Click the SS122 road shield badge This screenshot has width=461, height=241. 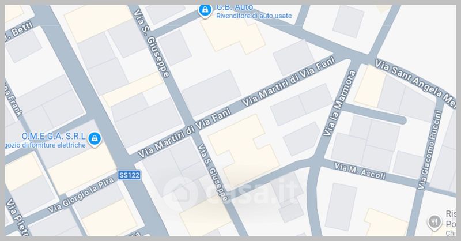[x=129, y=175]
